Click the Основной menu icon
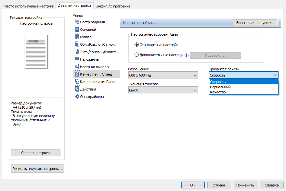 coord(77,30)
